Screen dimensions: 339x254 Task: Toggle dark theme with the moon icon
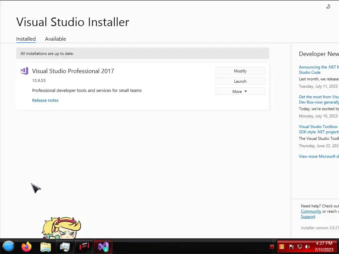click(328, 7)
